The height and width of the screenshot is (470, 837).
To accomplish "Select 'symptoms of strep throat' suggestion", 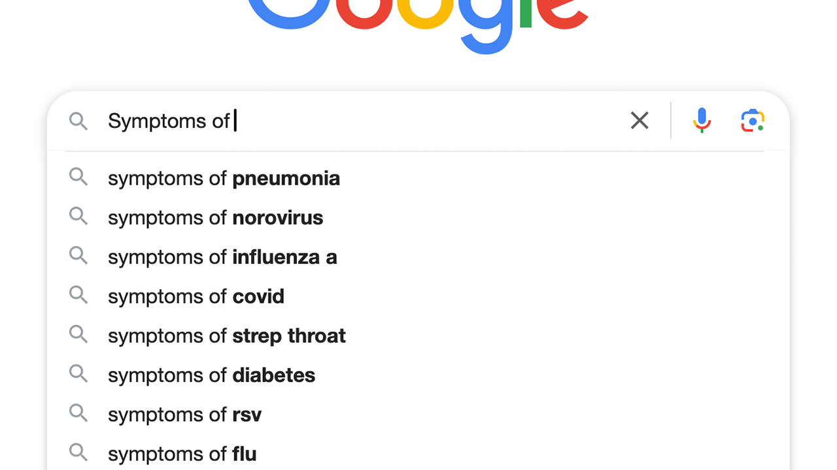I will pyautogui.click(x=226, y=336).
